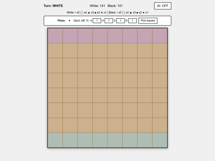Click the Pick square button

pyautogui.click(x=148, y=21)
